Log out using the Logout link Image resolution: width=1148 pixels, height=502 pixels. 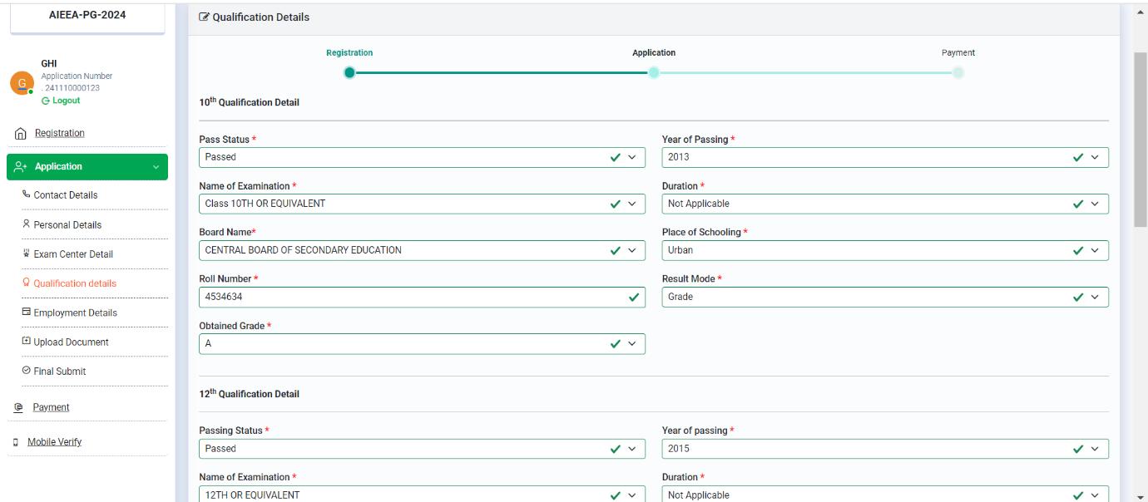click(x=61, y=101)
